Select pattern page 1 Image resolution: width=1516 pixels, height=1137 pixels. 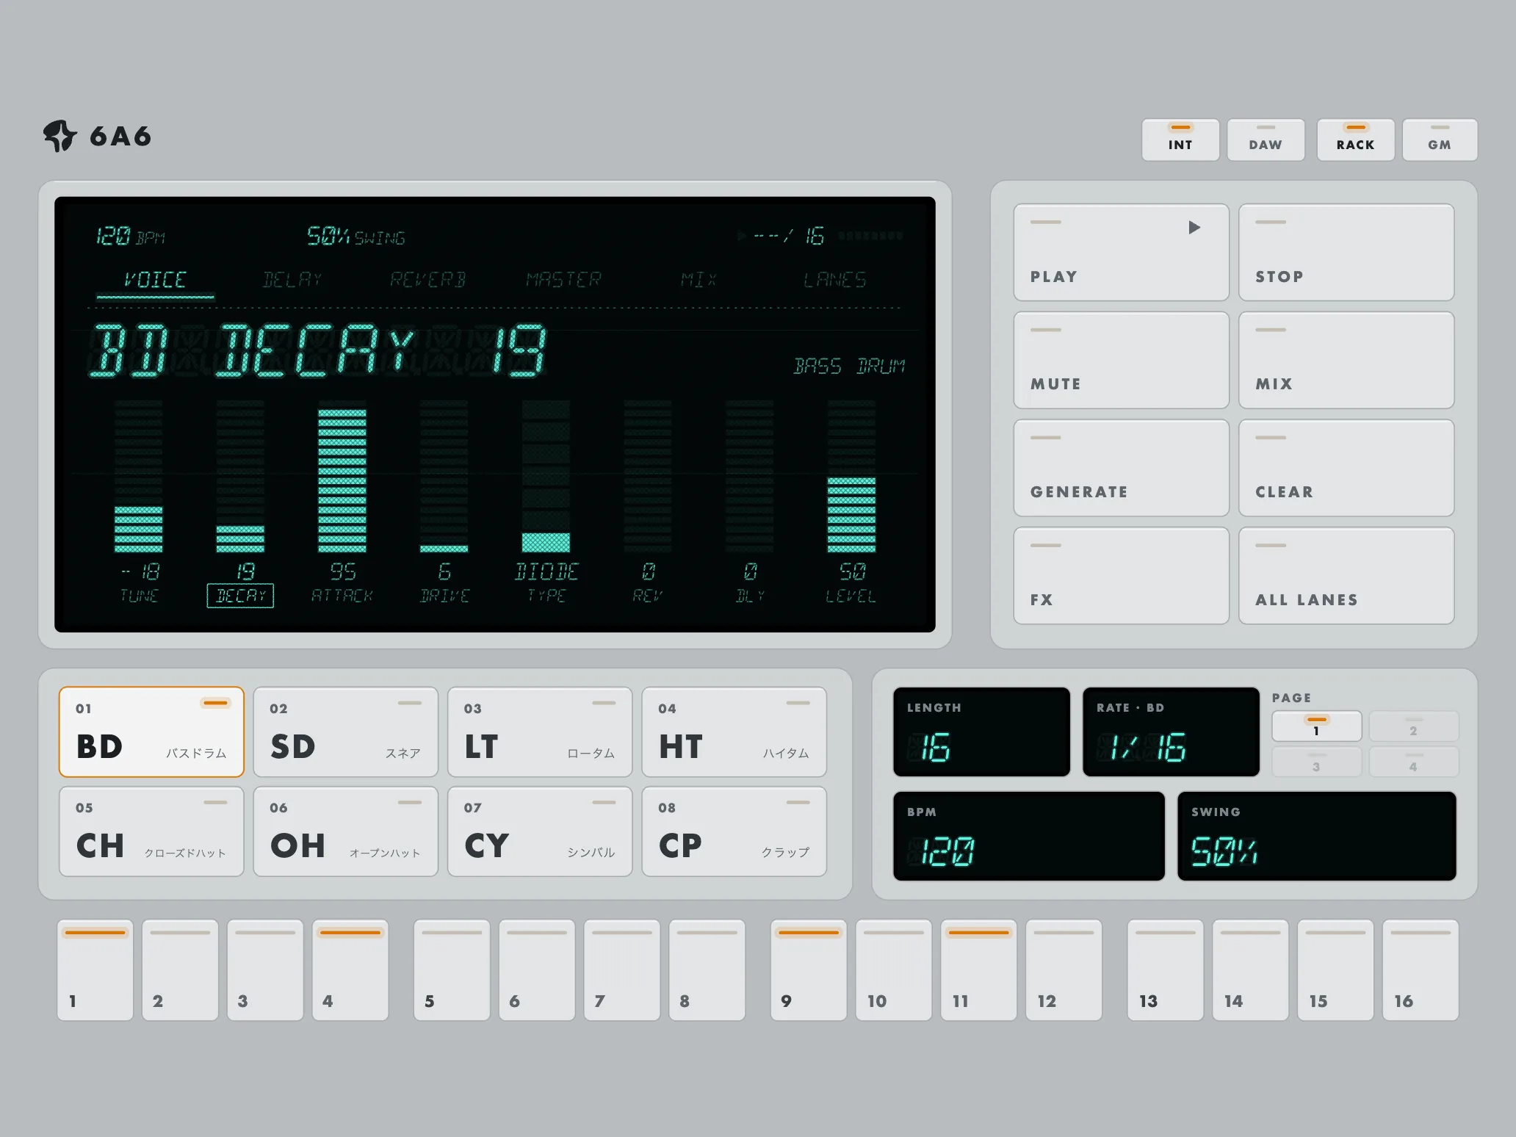pos(1317,726)
